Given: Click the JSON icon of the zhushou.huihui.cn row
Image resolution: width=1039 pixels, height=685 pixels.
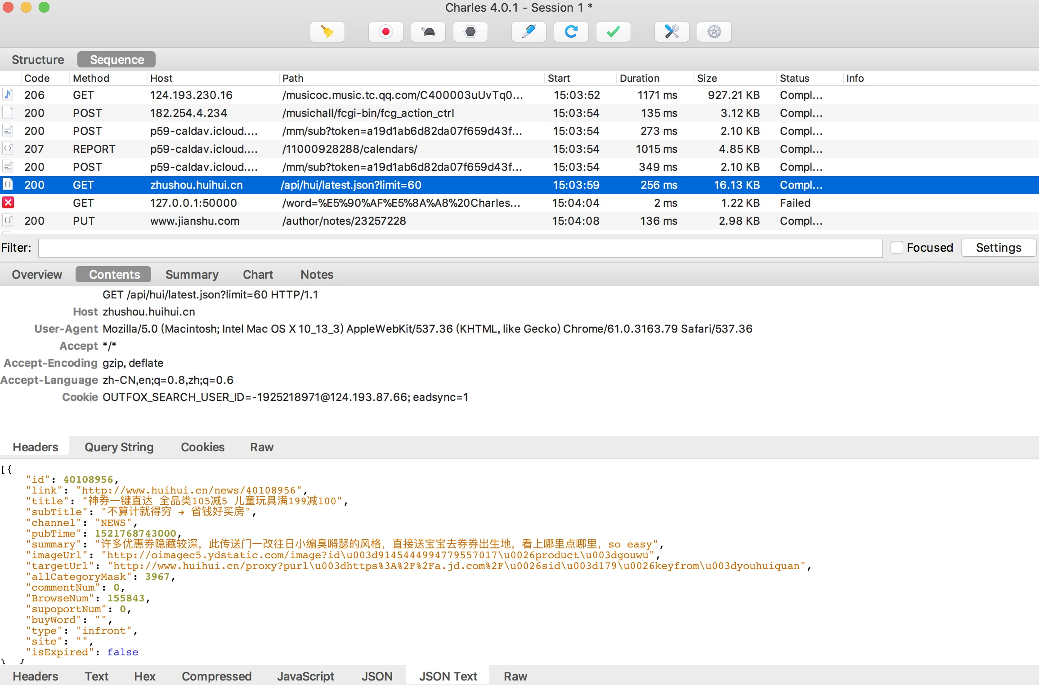Looking at the screenshot, I should (8, 185).
